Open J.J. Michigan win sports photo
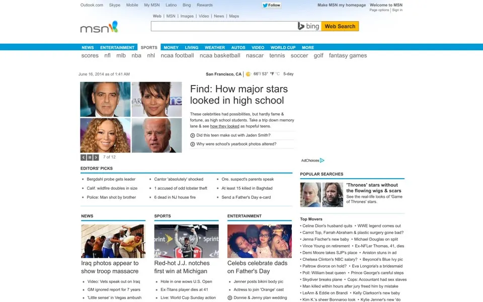Viewport: 483px width, 302px height. coord(186,241)
